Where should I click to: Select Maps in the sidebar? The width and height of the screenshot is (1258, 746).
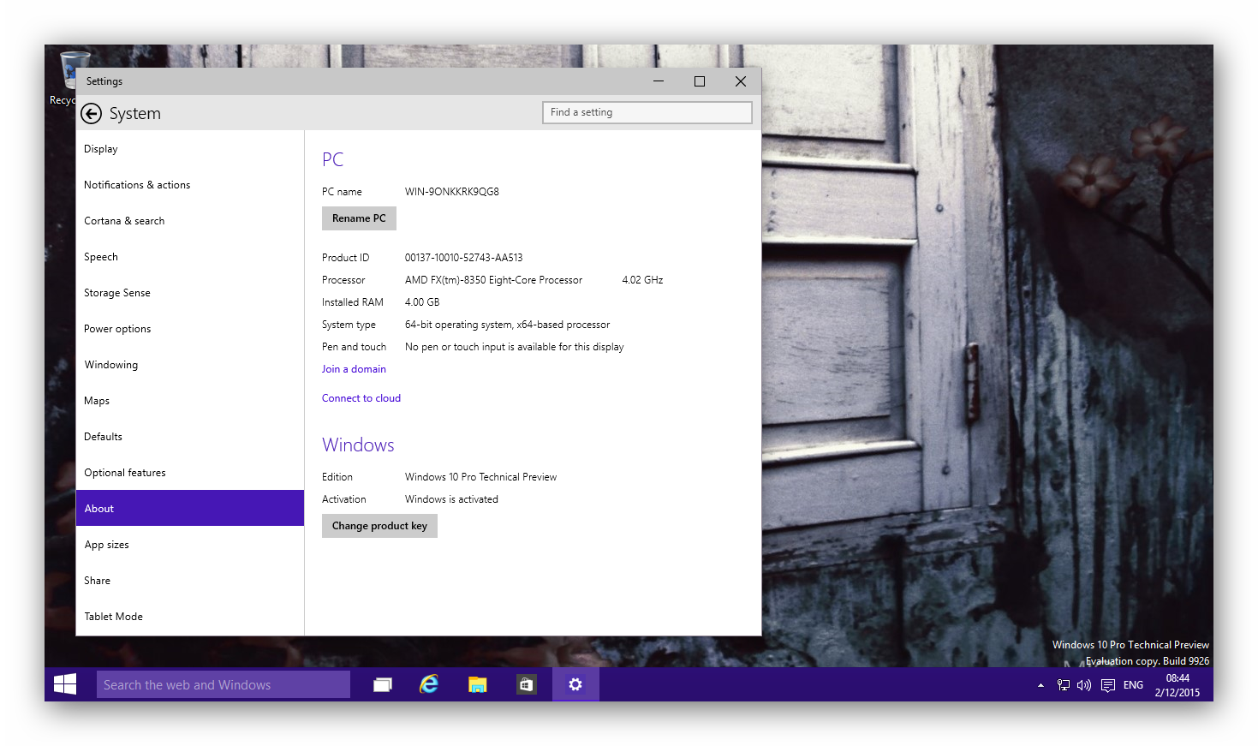190,401
